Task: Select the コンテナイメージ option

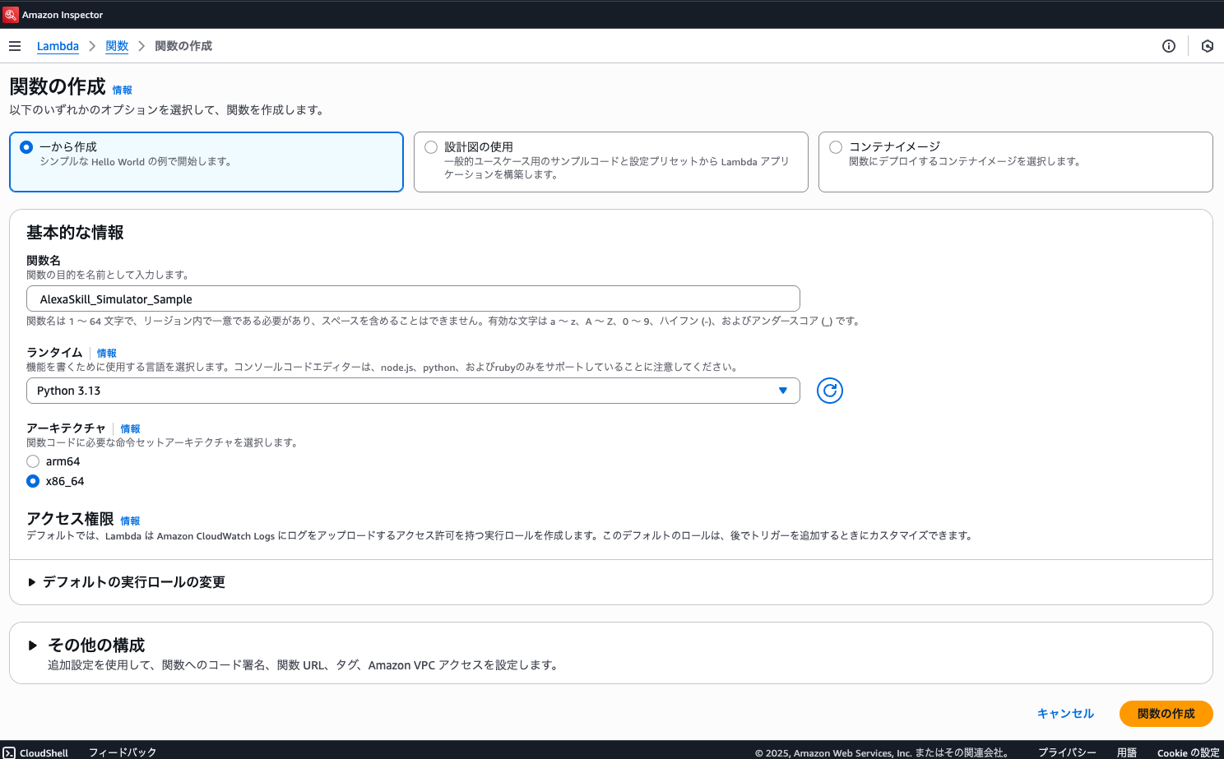Action: [836, 146]
